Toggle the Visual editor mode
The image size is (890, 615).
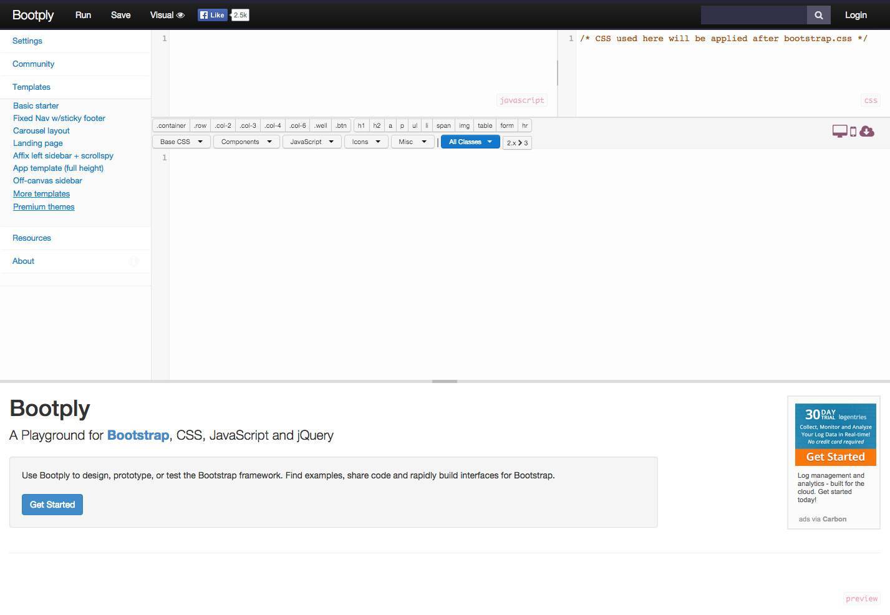tap(167, 15)
